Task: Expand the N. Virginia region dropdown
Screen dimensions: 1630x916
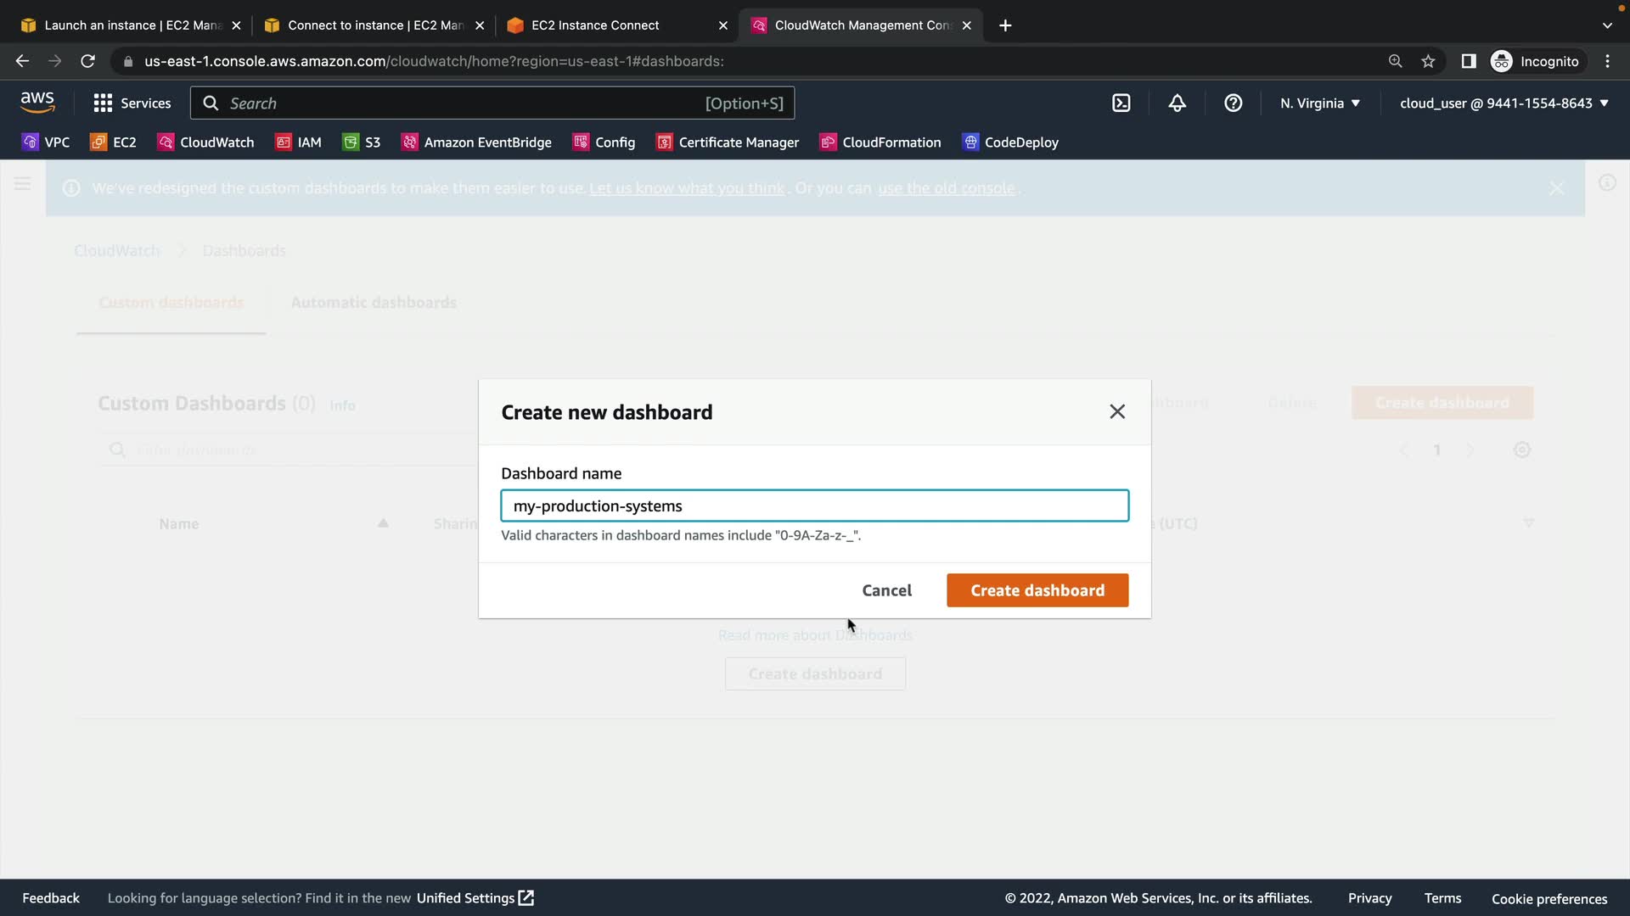Action: [x=1319, y=103]
